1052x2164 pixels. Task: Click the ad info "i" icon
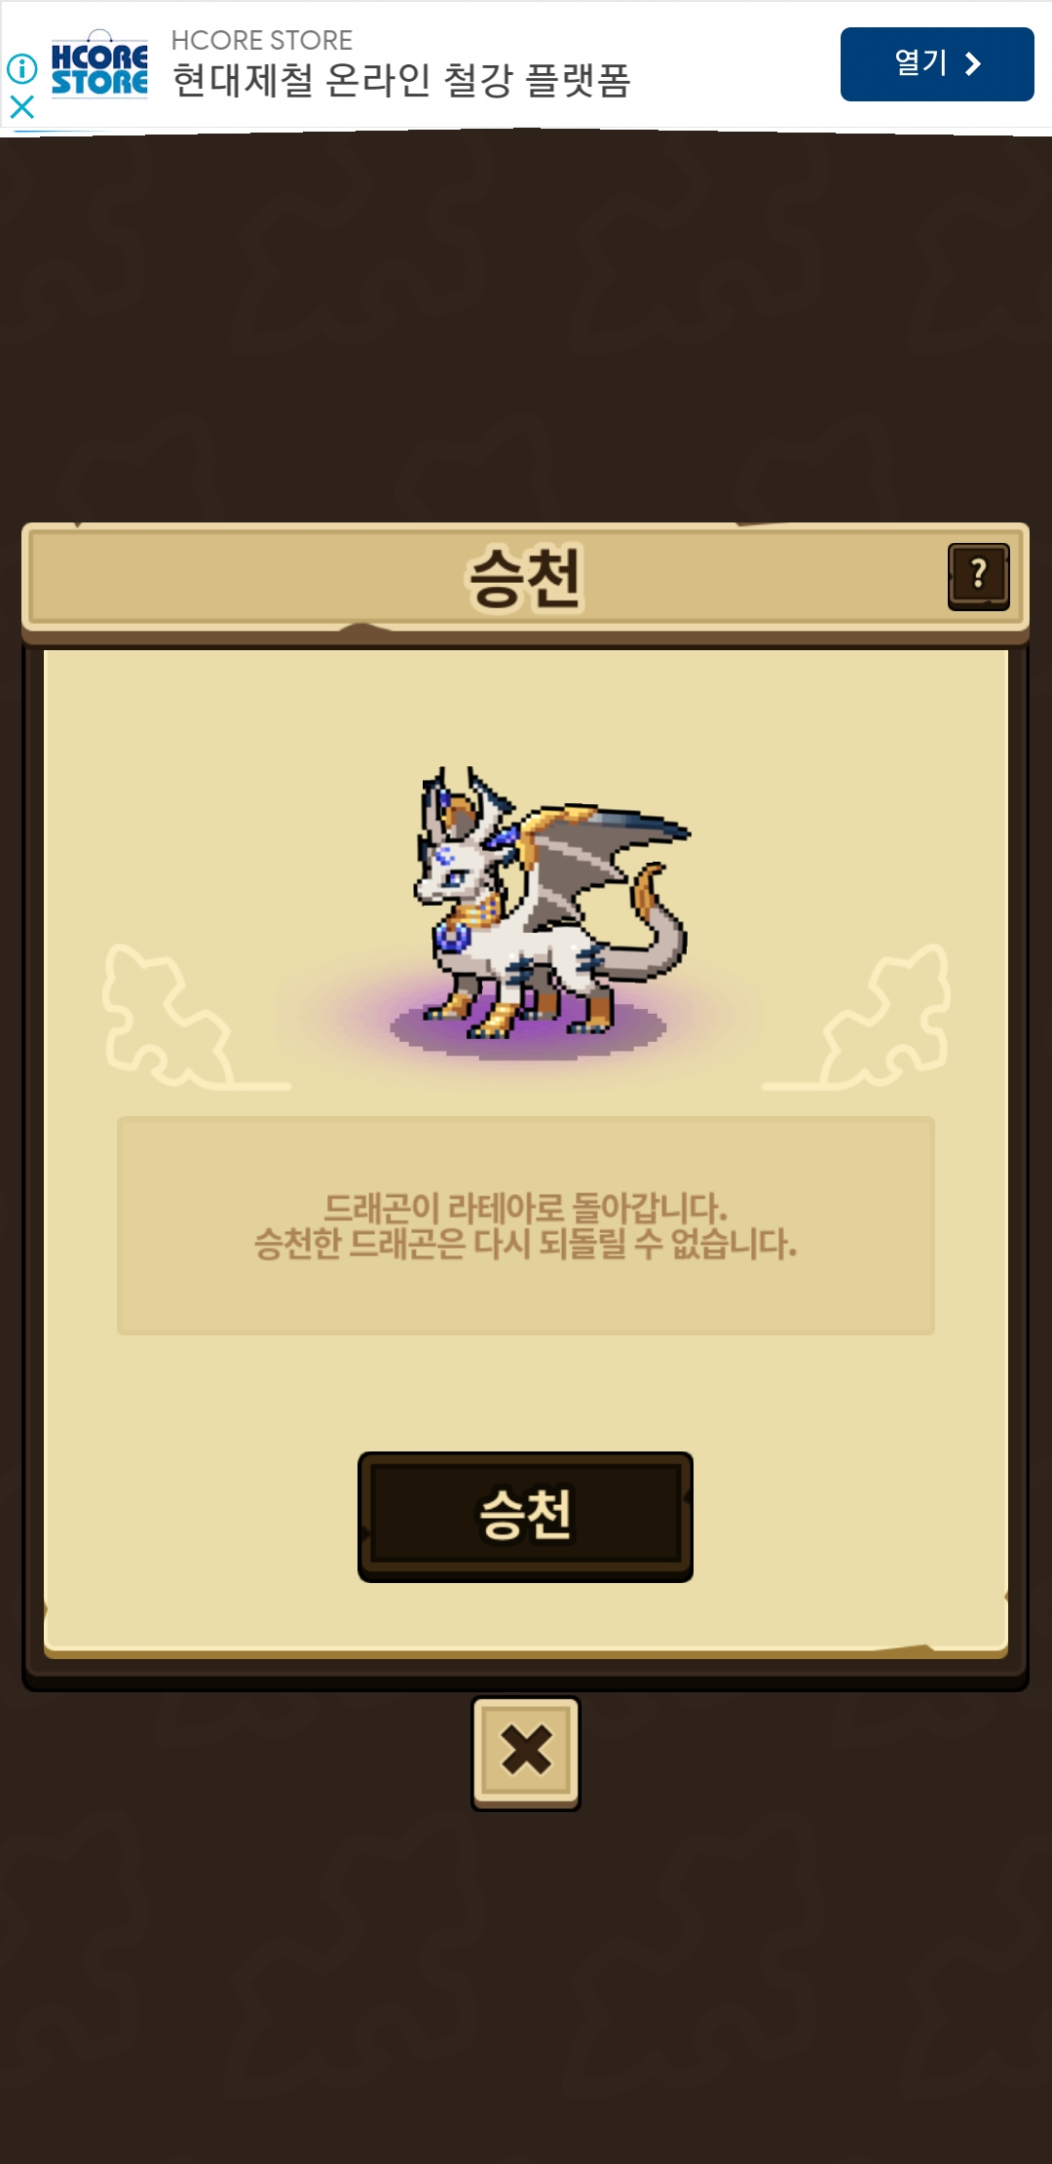(x=21, y=68)
